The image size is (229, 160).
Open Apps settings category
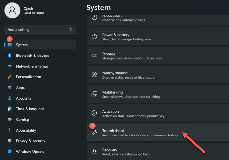tap(40, 88)
